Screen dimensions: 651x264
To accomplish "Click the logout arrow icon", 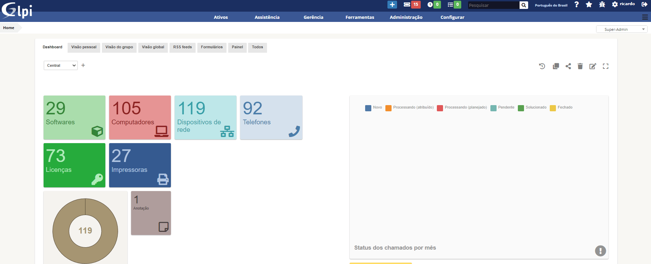I will coord(644,4).
